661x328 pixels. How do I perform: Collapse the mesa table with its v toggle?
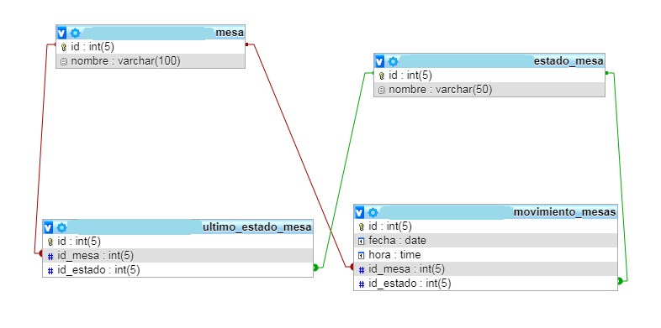point(62,33)
